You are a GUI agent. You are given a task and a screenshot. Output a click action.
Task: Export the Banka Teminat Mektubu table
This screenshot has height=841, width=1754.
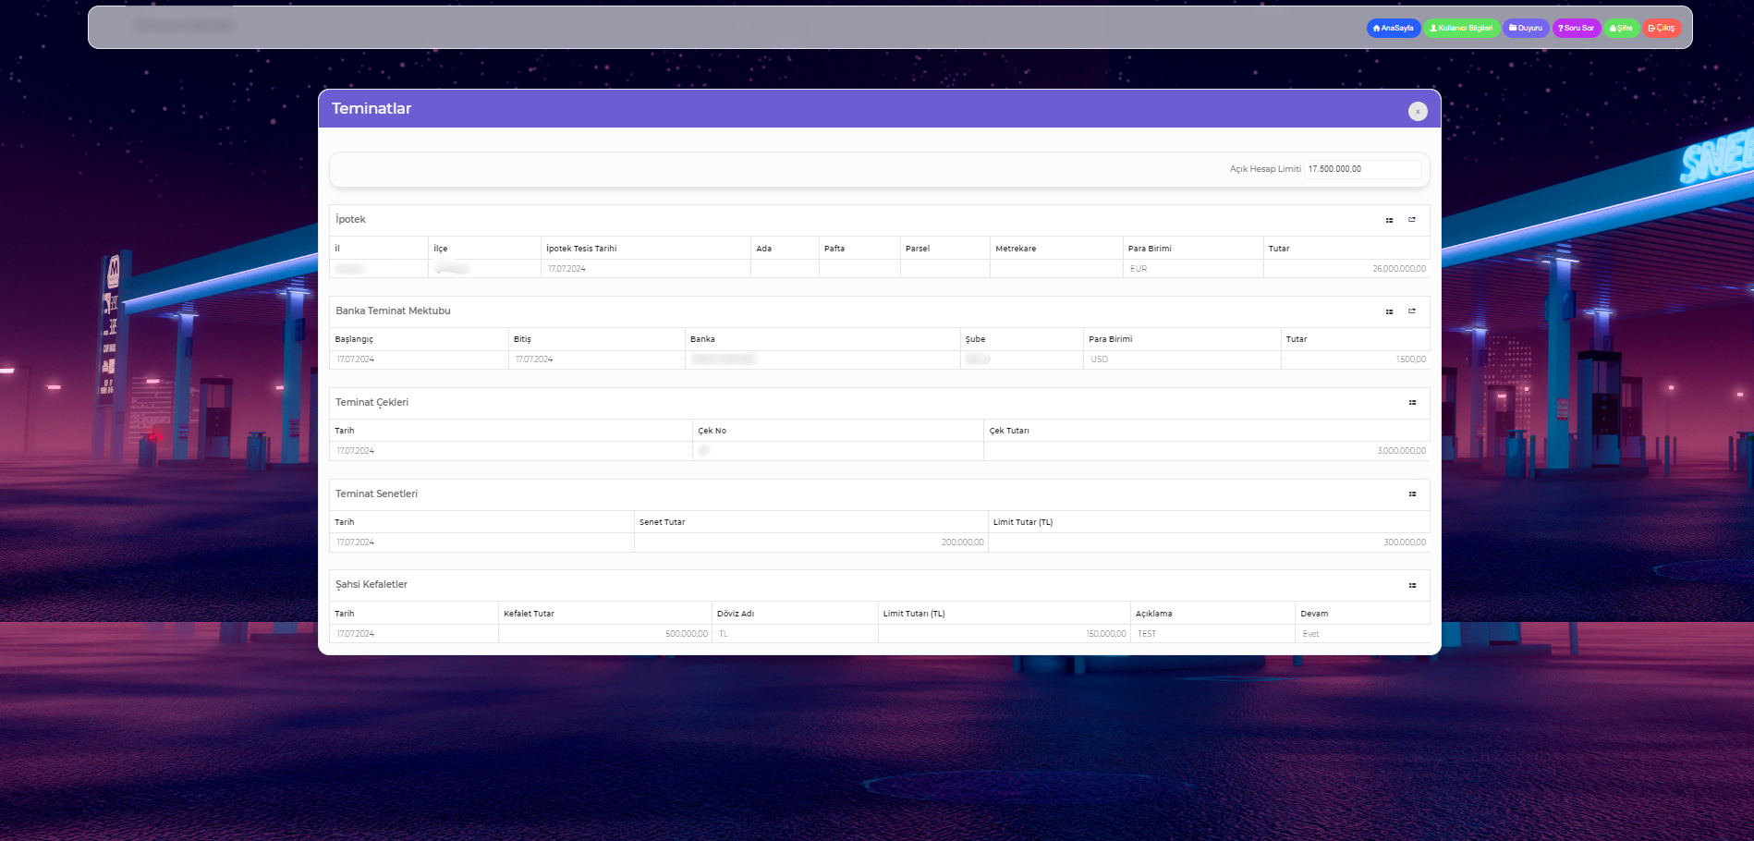[x=1412, y=311]
